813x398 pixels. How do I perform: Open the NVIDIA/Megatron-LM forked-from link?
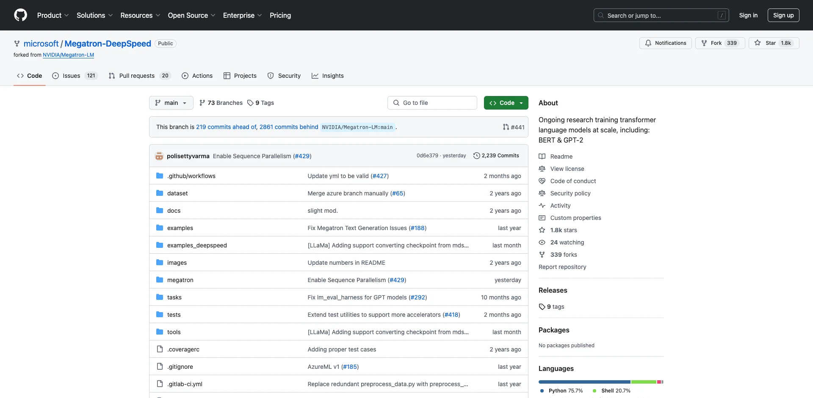click(68, 55)
